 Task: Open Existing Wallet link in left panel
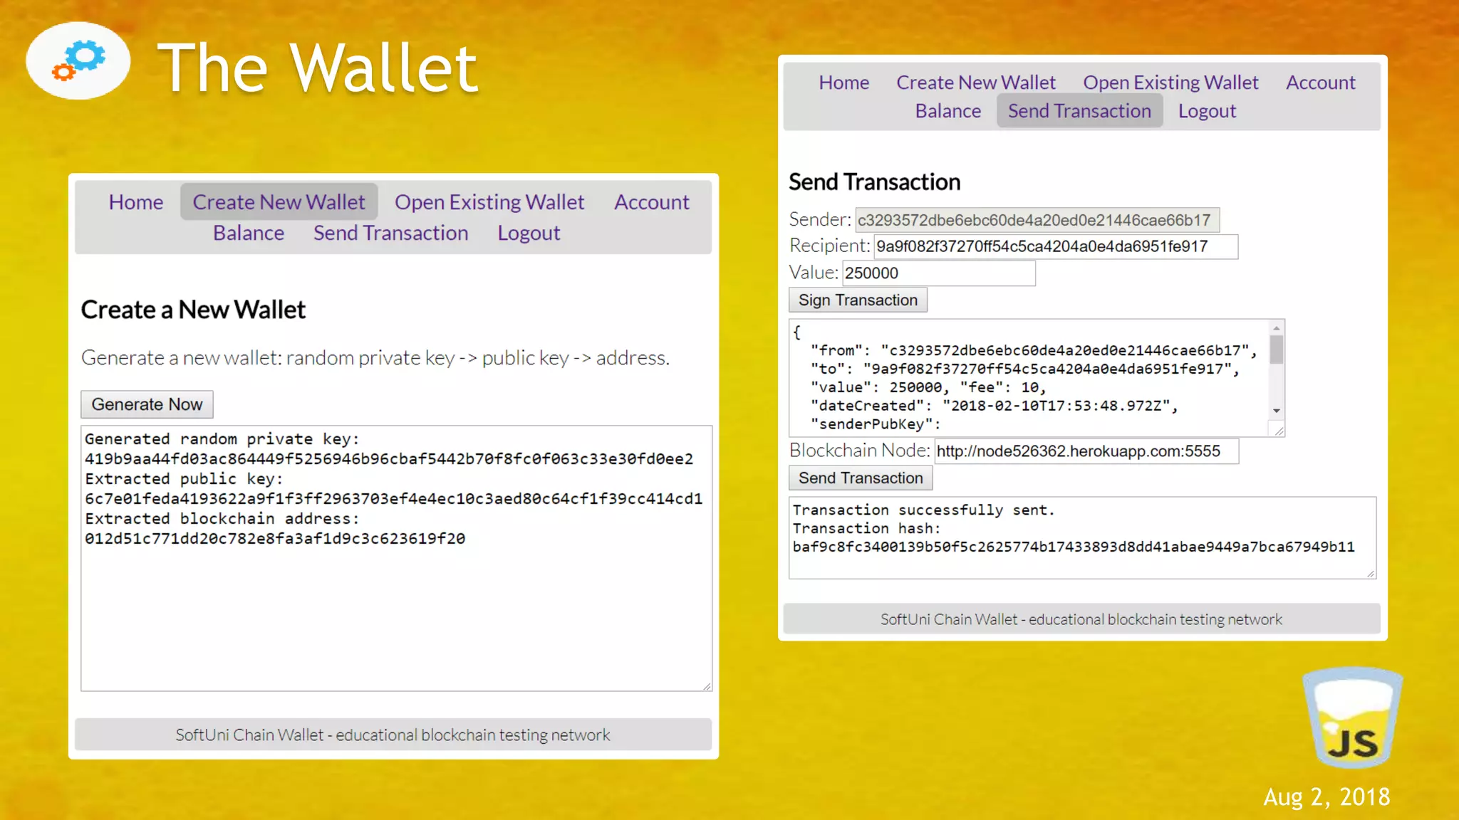[x=489, y=202]
